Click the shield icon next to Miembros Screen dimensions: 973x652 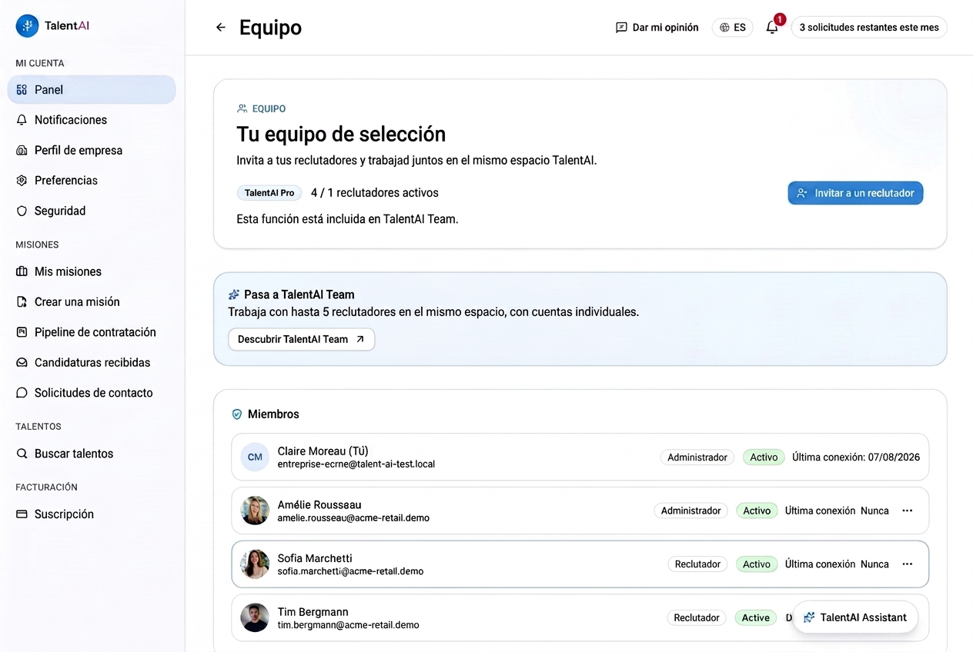(237, 414)
